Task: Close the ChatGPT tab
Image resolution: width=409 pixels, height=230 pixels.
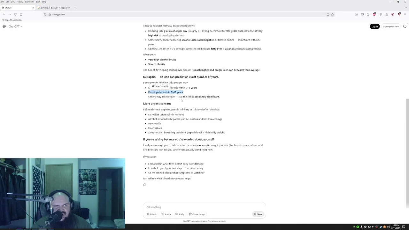Action: pos(33,8)
